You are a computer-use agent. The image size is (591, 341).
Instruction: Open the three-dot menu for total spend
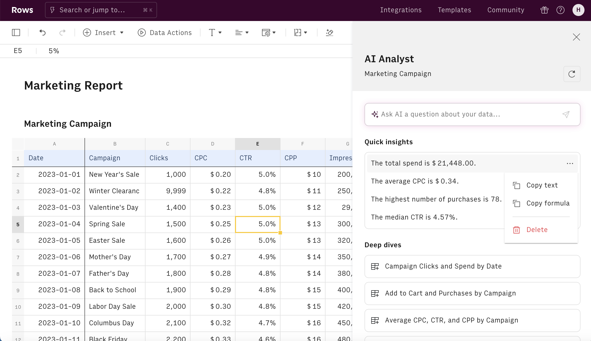pyautogui.click(x=570, y=163)
